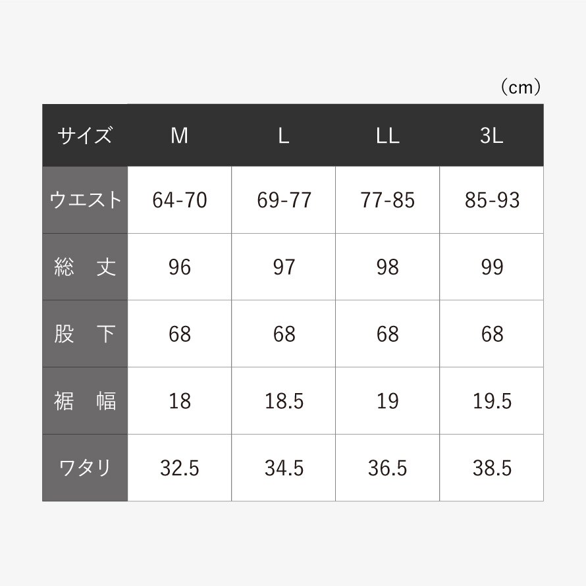Viewport: 586px width, 586px height.
Task: Click the 裾幅 row label
Action: (85, 401)
